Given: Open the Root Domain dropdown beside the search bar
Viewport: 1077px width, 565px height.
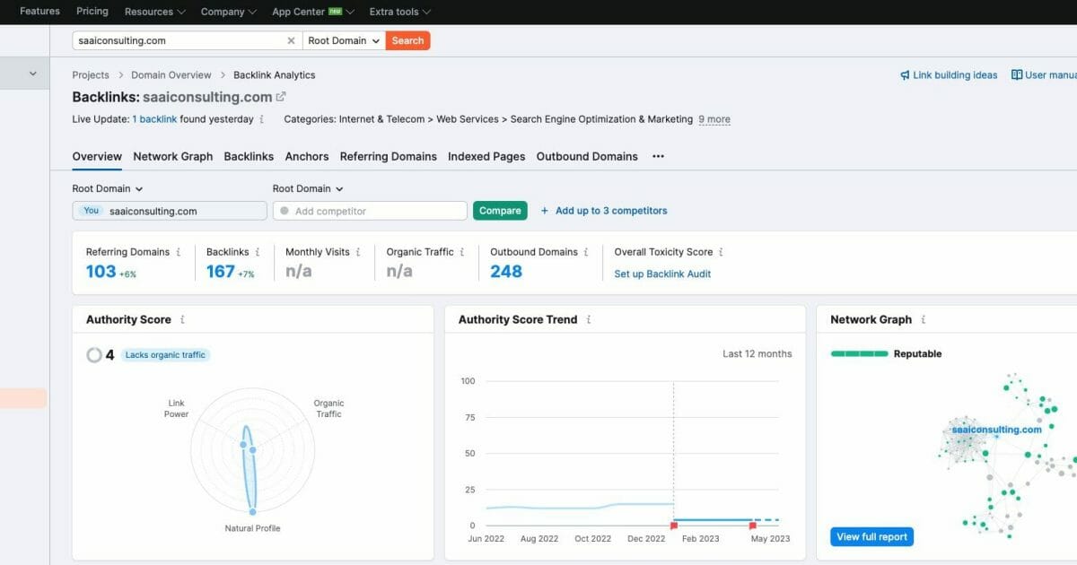Looking at the screenshot, I should [342, 40].
